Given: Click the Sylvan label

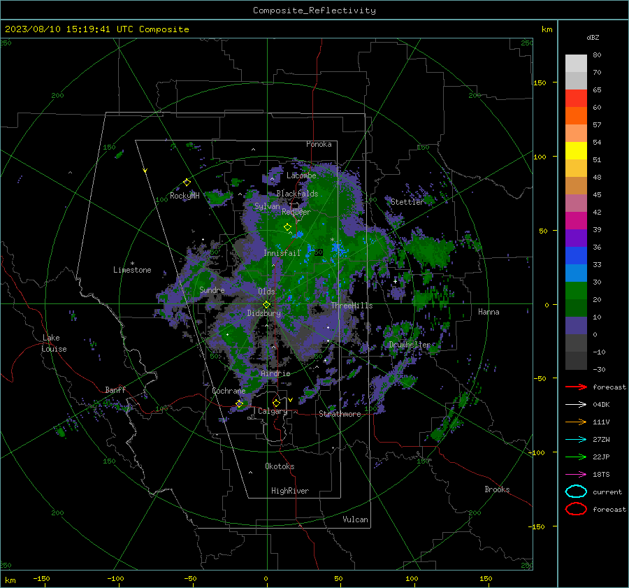Looking at the screenshot, I should (x=267, y=206).
